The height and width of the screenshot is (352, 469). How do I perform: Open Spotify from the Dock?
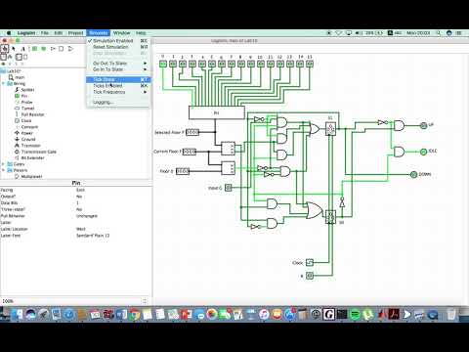tap(356, 314)
